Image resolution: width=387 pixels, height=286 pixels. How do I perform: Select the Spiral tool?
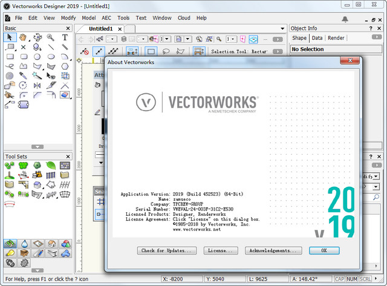(x=10, y=76)
